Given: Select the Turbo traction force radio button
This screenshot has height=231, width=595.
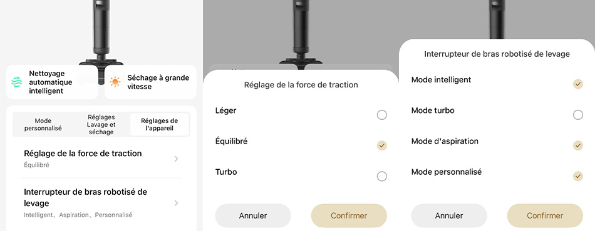Looking at the screenshot, I should 382,176.
